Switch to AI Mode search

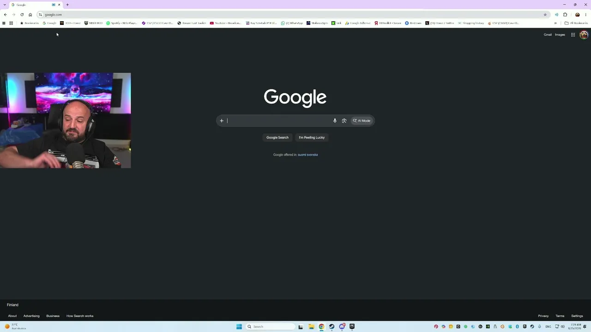click(362, 121)
